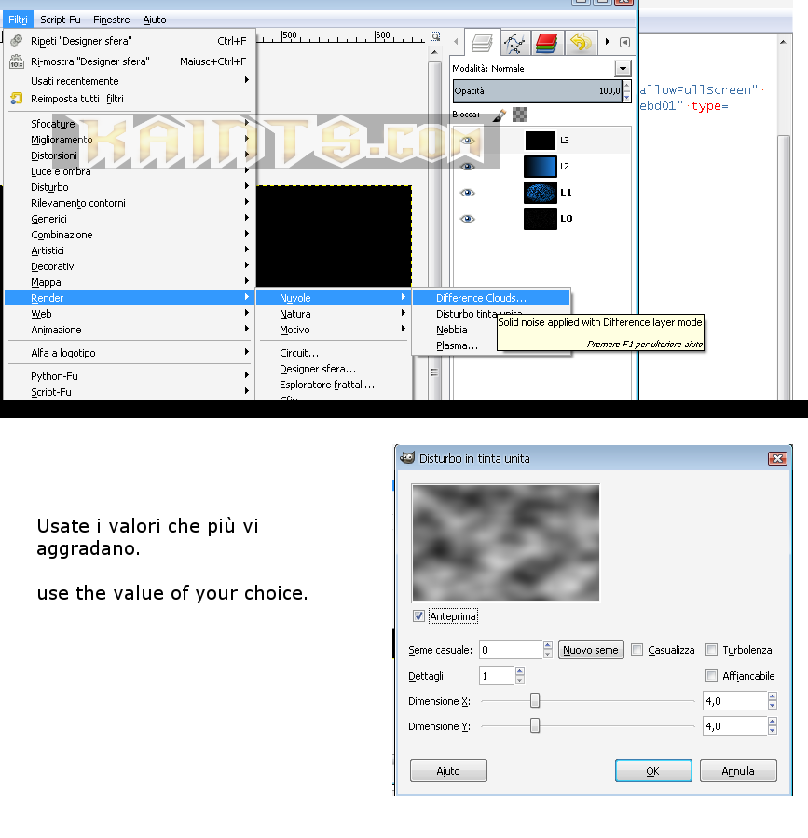Click the canvas vertical scrollbar up arrow
Screen dimensions: 808x838
coord(434,52)
